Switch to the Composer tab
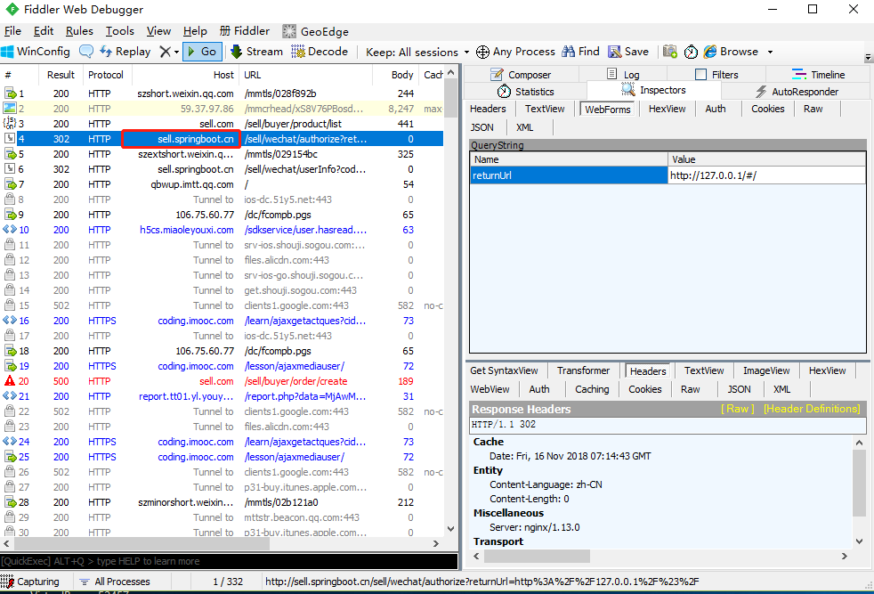Viewport: 874px width, 594px height. (521, 74)
